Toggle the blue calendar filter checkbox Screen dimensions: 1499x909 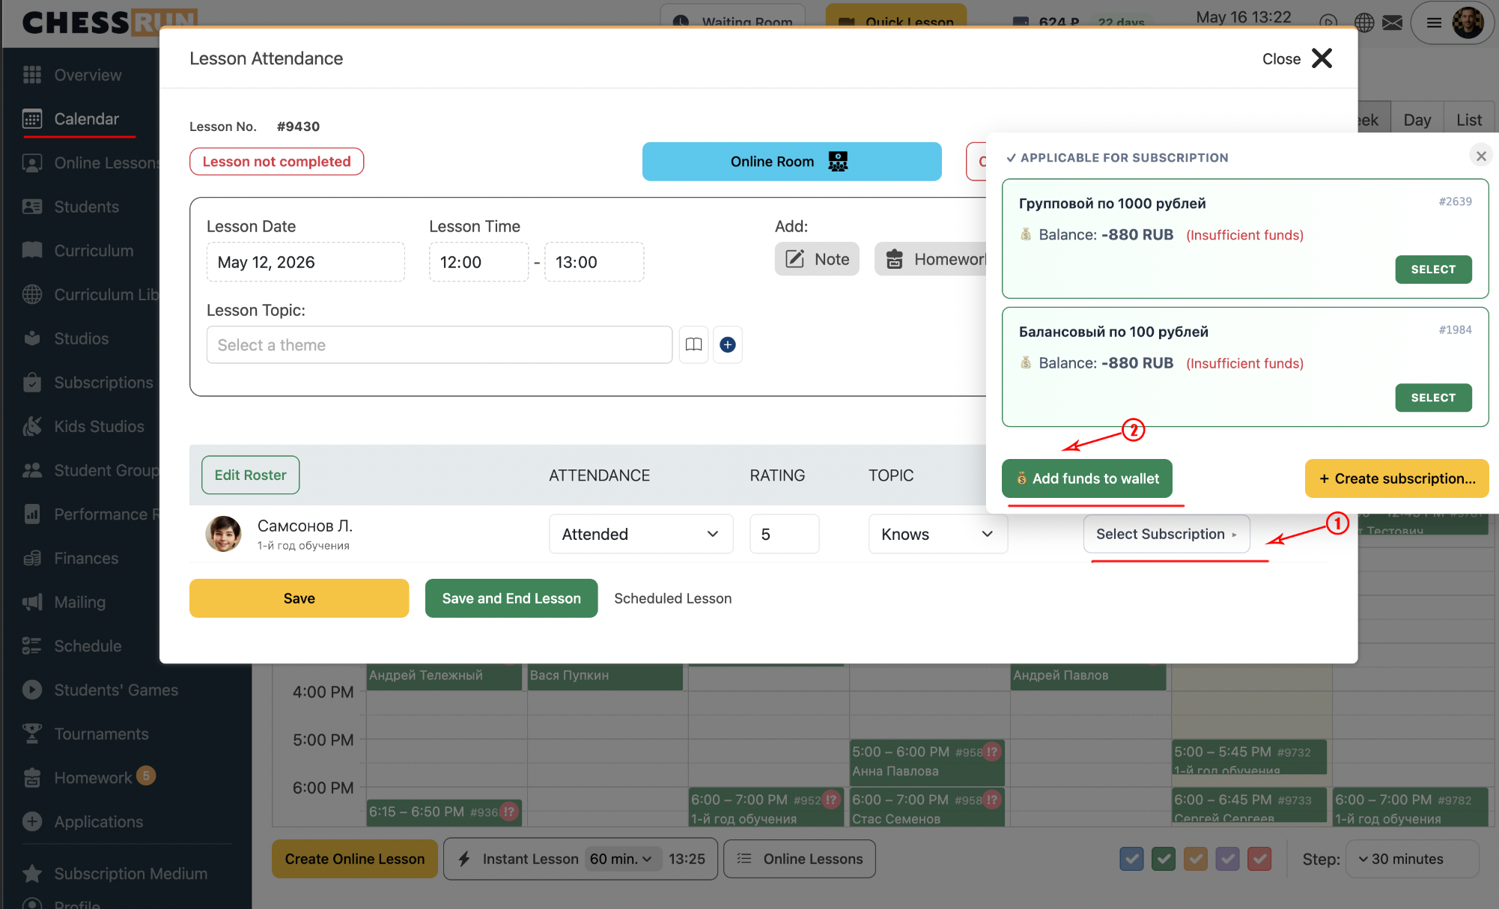pos(1131,859)
